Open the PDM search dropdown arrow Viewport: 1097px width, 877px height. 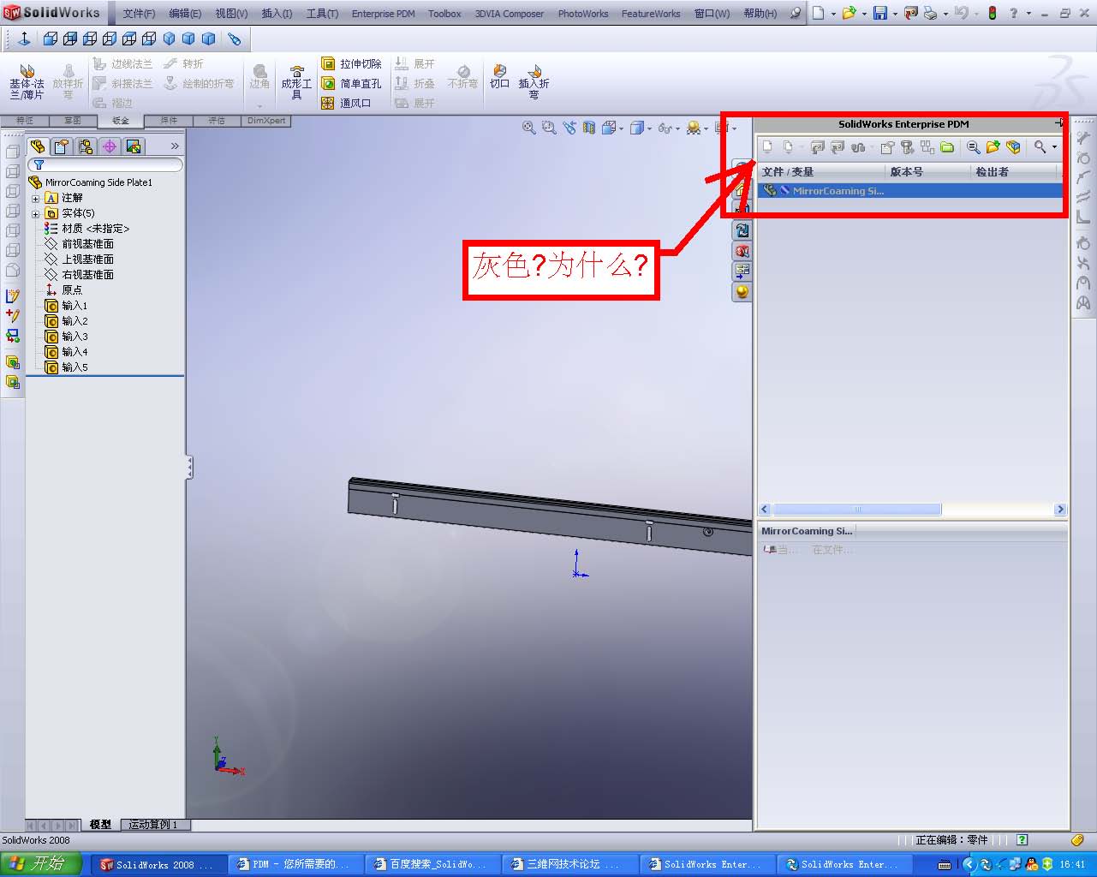[1054, 147]
